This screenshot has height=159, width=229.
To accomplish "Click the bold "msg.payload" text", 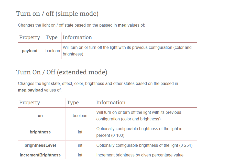I will (30, 90).
